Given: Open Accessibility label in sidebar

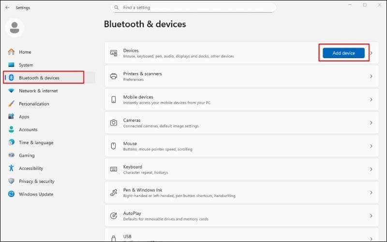Looking at the screenshot, I should coord(31,168).
